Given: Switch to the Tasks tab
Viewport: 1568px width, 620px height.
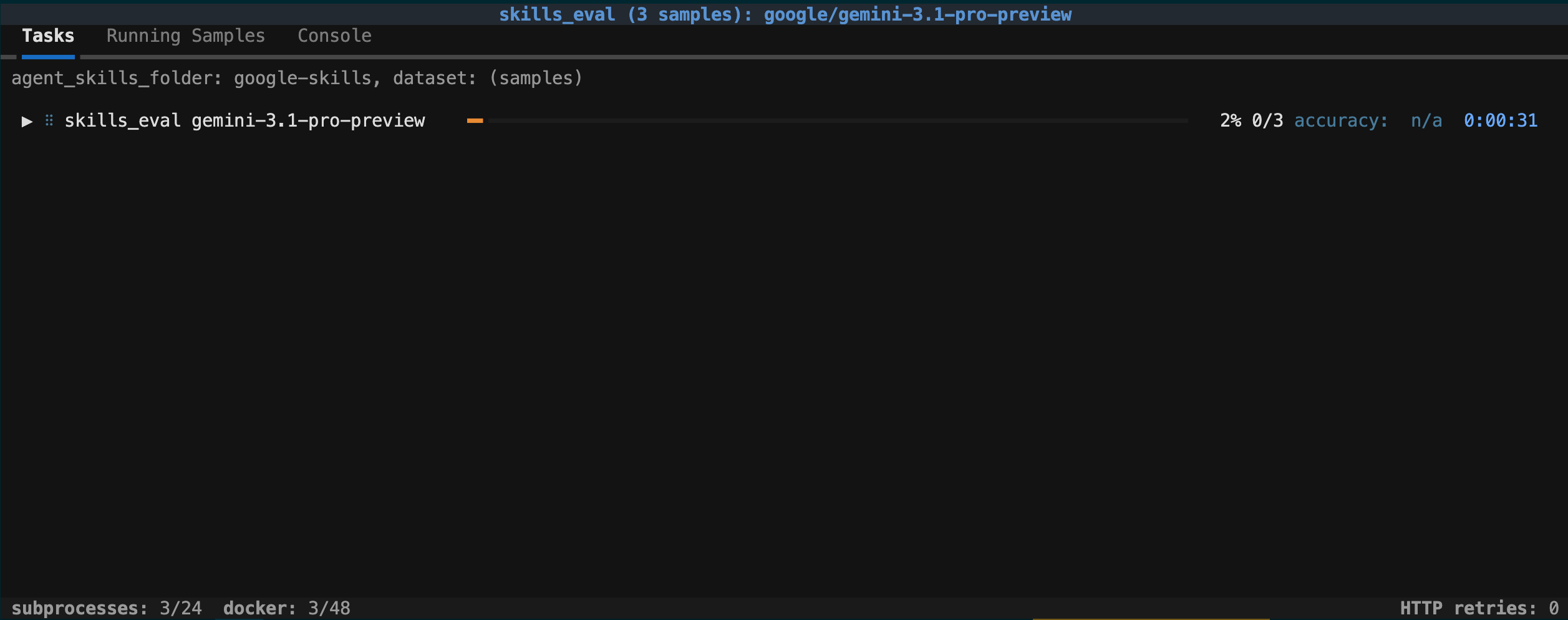Looking at the screenshot, I should 48,36.
